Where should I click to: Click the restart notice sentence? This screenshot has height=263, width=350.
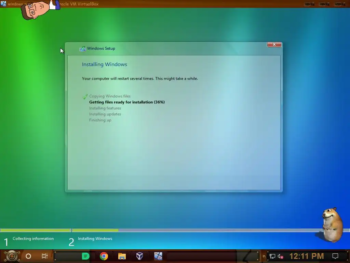click(140, 78)
